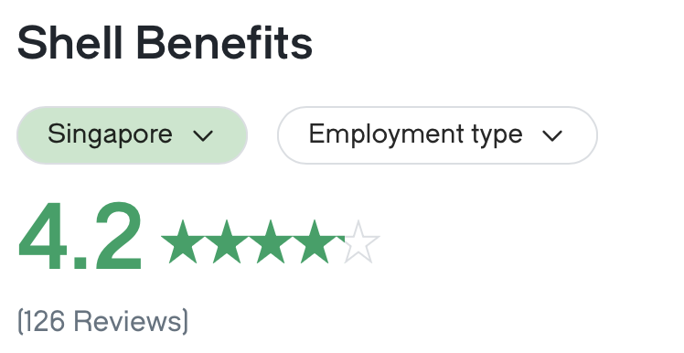This screenshot has height=353, width=684.
Task: Click the Singapore label text
Action: (110, 134)
